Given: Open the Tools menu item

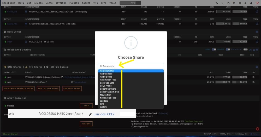Looking at the screenshot, I should coord(113,3).
